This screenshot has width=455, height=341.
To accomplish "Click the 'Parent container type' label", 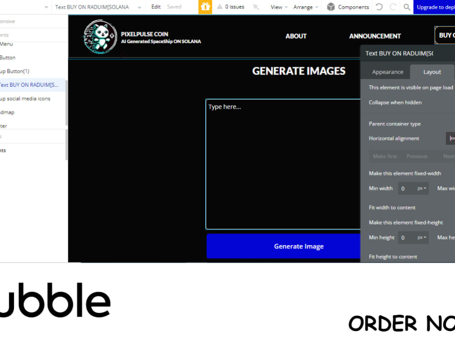I will 394,124.
